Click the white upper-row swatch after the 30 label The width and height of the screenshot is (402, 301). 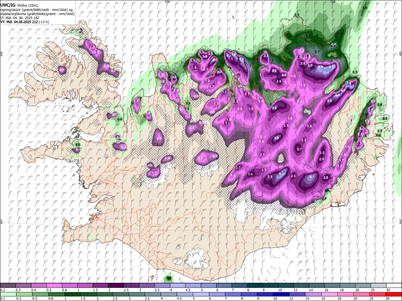[394, 285]
